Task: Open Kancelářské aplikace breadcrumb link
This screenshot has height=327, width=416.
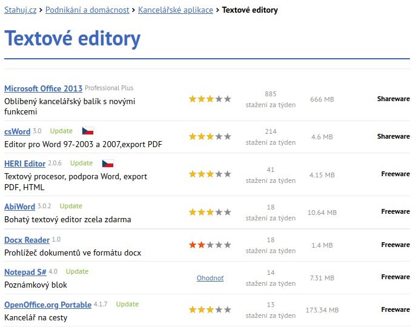Action: click(176, 10)
